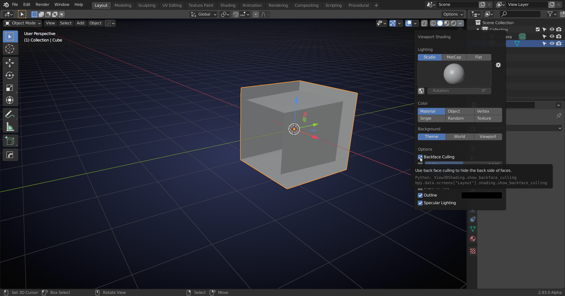Set background to World
This screenshot has width=565, height=296.
(459, 137)
